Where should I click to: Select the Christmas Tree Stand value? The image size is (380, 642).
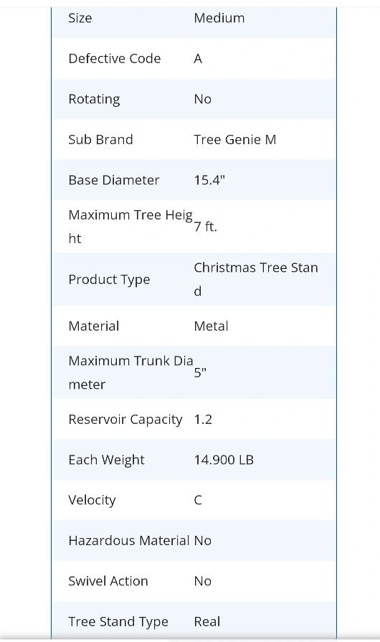256,279
